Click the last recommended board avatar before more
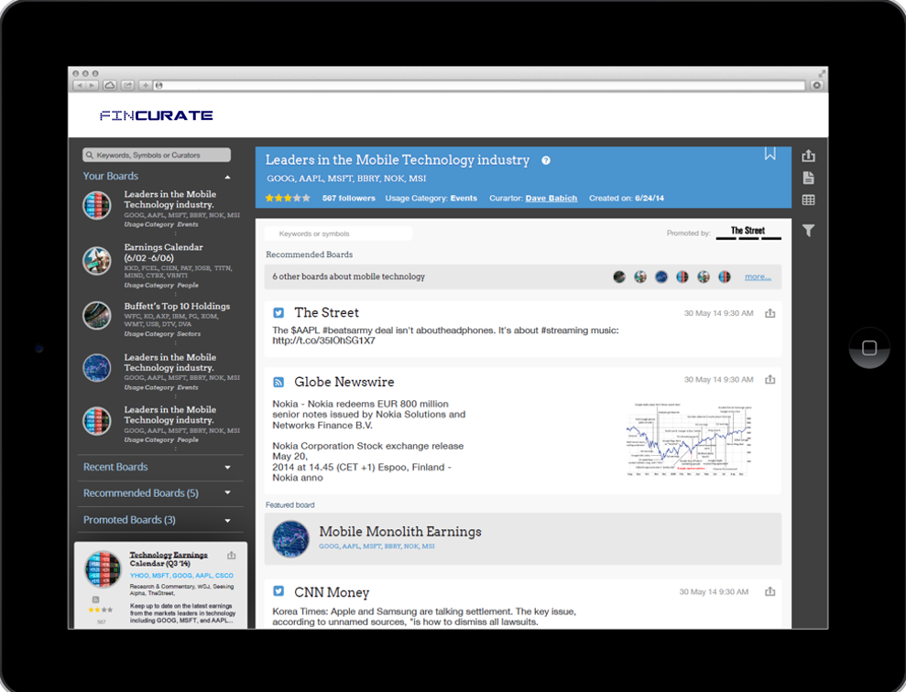 724,277
